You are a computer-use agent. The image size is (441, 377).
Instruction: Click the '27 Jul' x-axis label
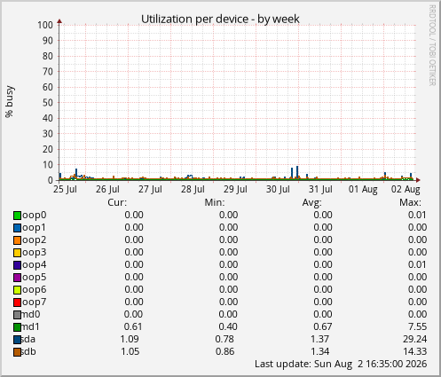(x=150, y=189)
